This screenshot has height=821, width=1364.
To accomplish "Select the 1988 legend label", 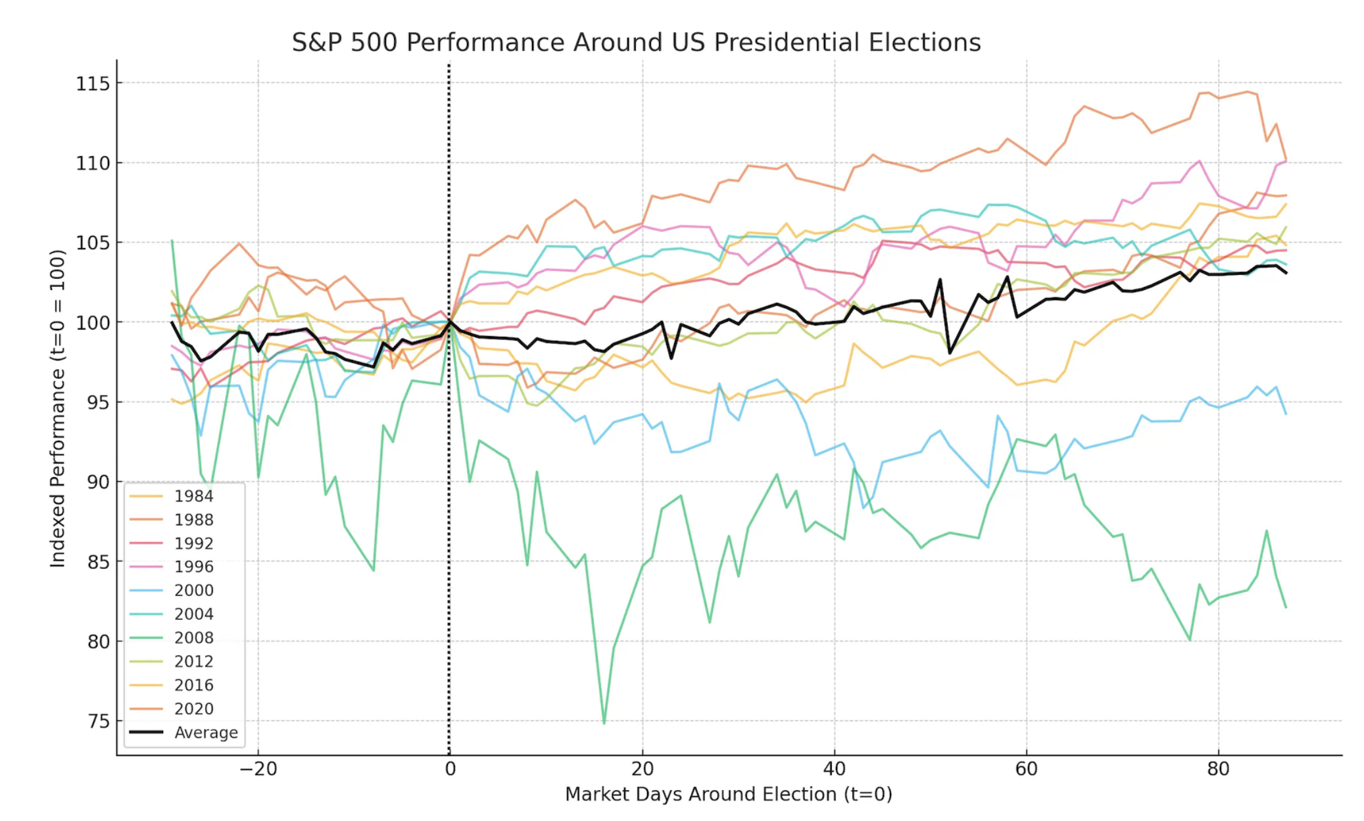I will pyautogui.click(x=194, y=520).
